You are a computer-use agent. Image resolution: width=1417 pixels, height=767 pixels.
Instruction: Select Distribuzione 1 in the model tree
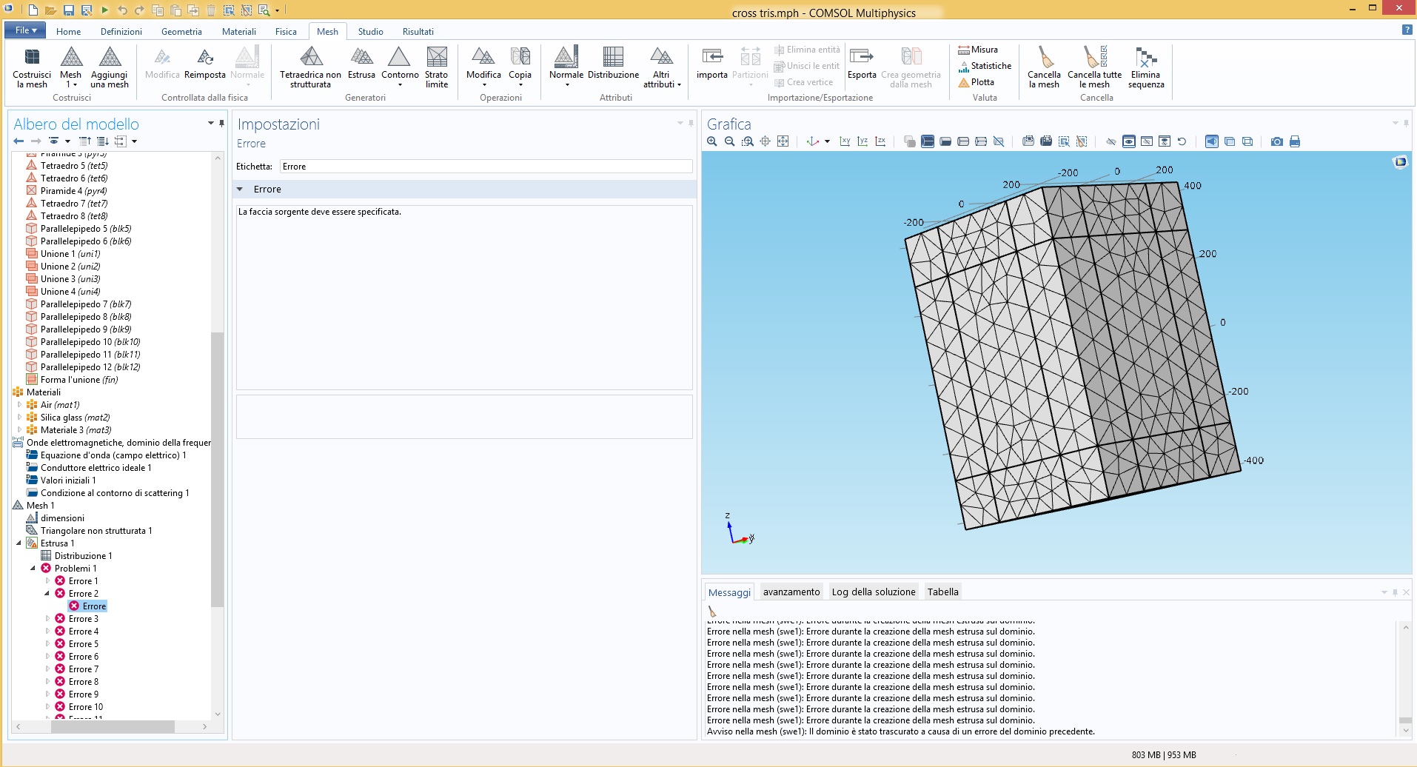click(x=83, y=556)
